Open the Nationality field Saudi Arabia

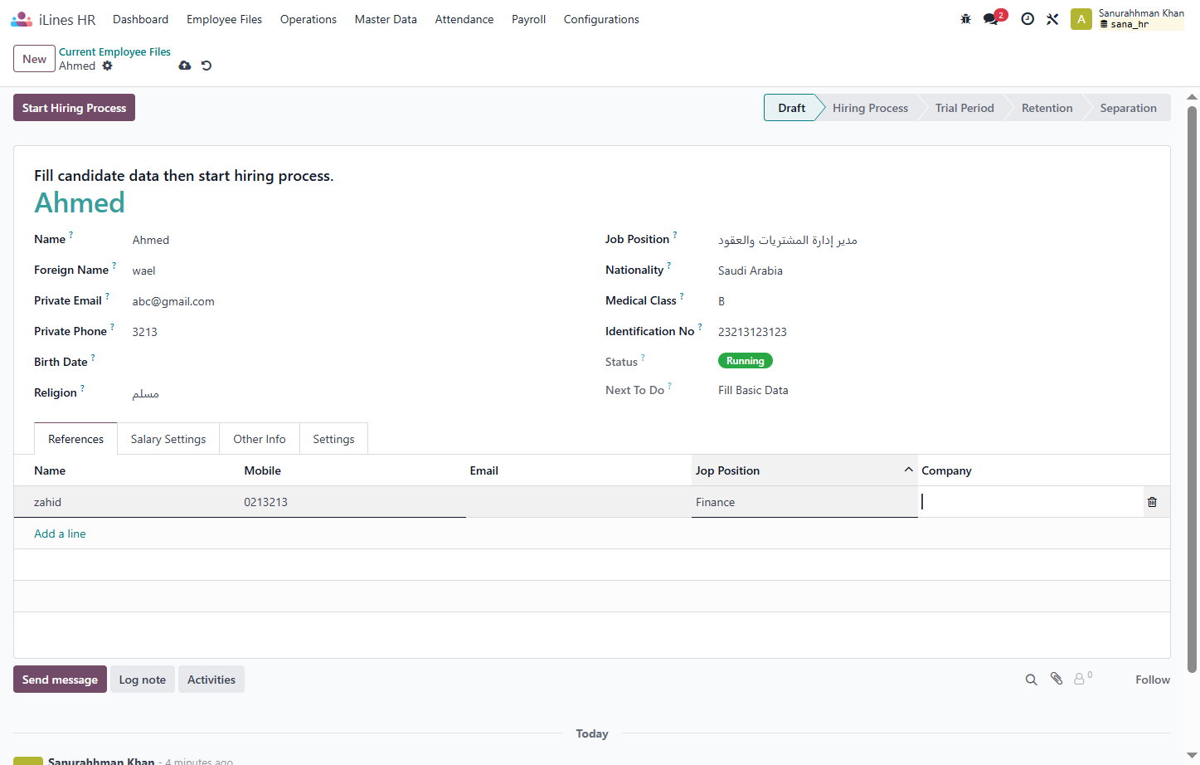[x=934, y=270]
